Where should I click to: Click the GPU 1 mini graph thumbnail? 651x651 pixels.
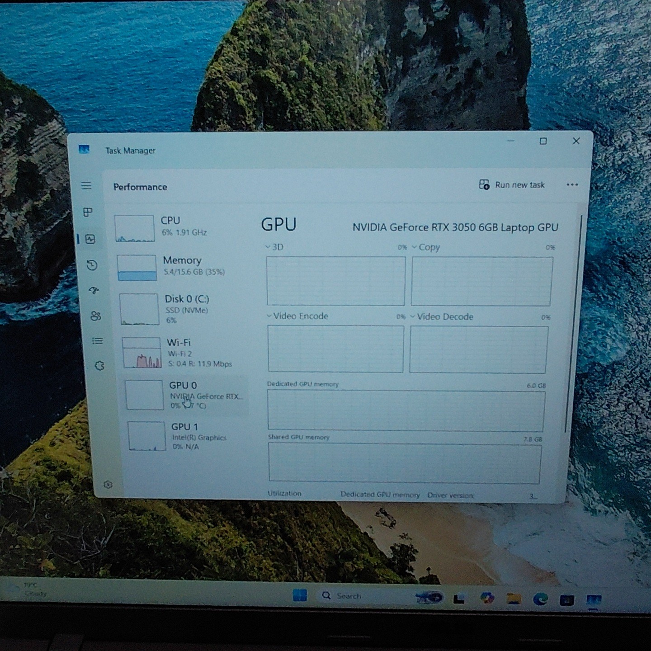click(146, 436)
